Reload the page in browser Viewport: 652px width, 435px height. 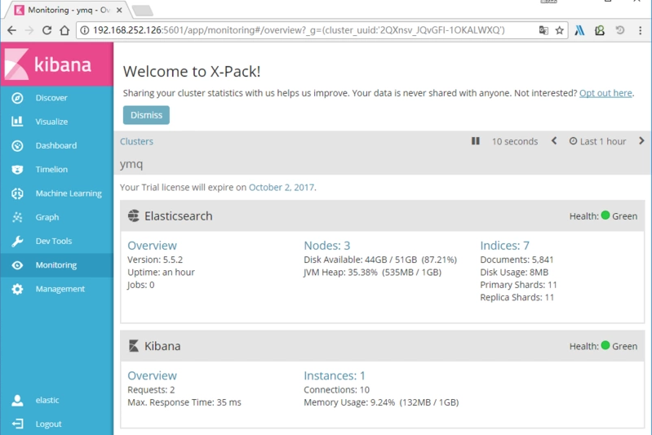[47, 30]
